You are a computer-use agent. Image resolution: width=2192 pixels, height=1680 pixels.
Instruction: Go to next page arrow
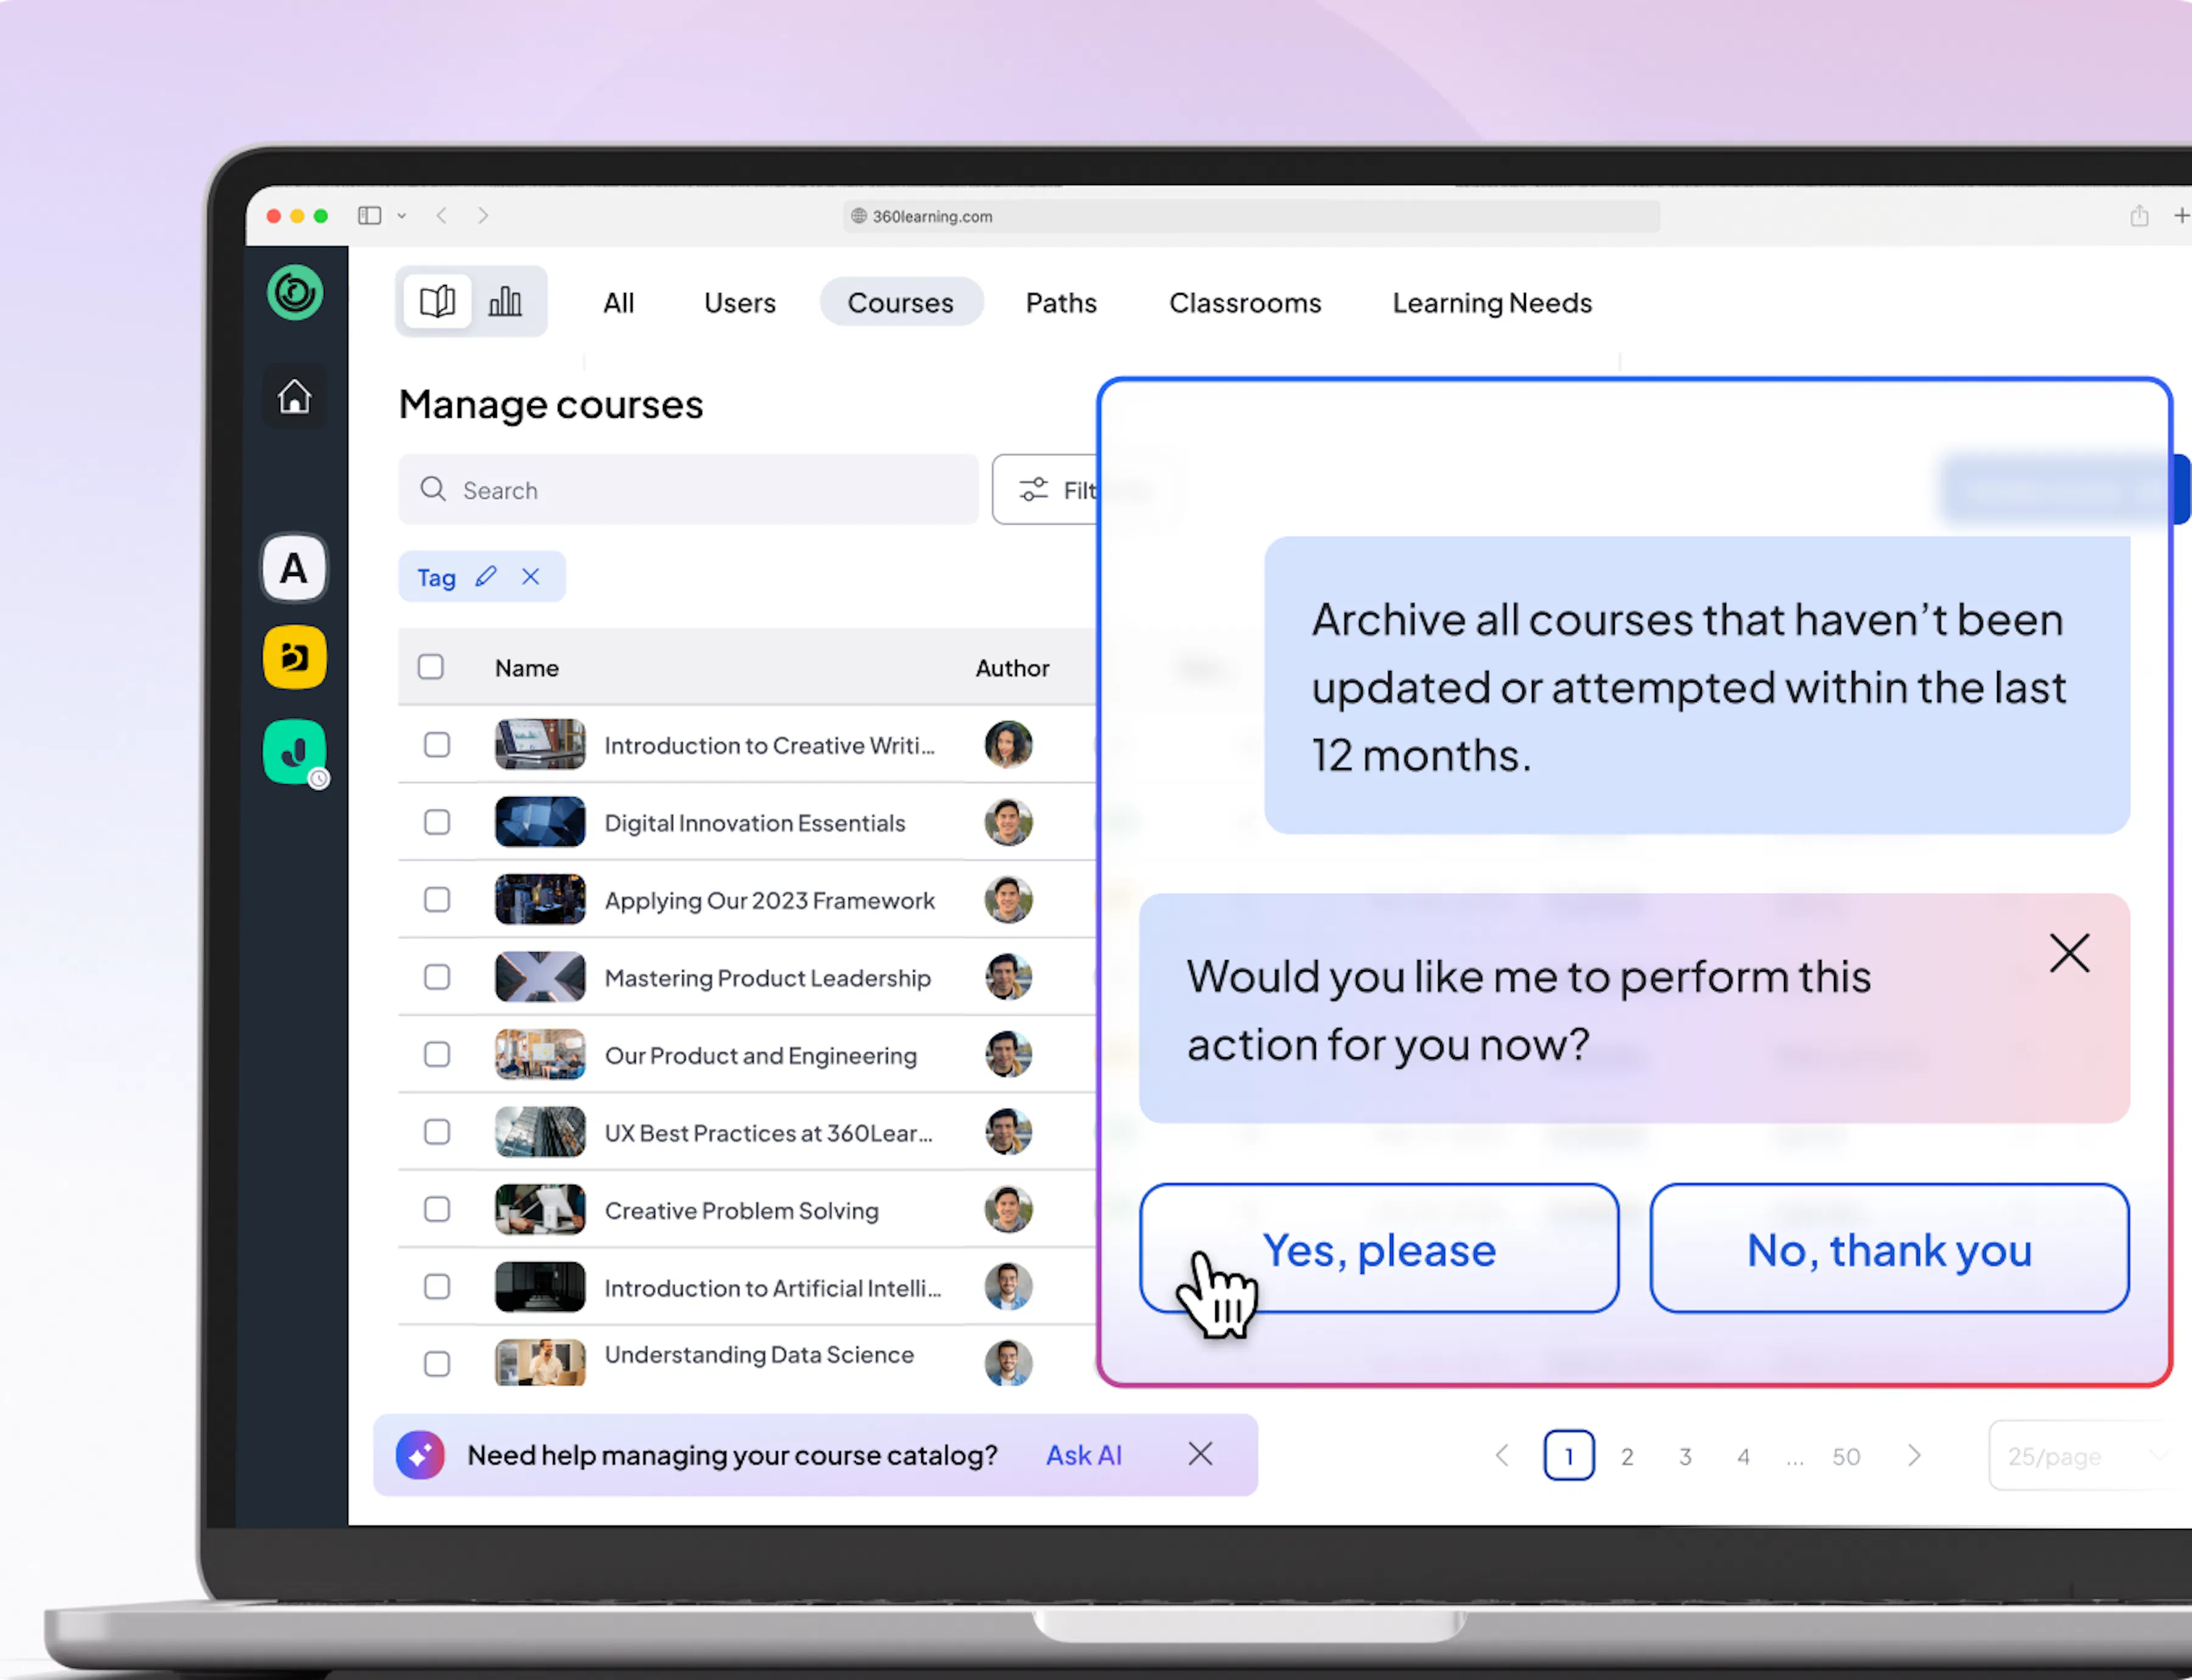click(x=1914, y=1456)
